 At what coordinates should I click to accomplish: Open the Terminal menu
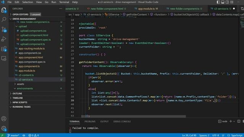(64, 2)
